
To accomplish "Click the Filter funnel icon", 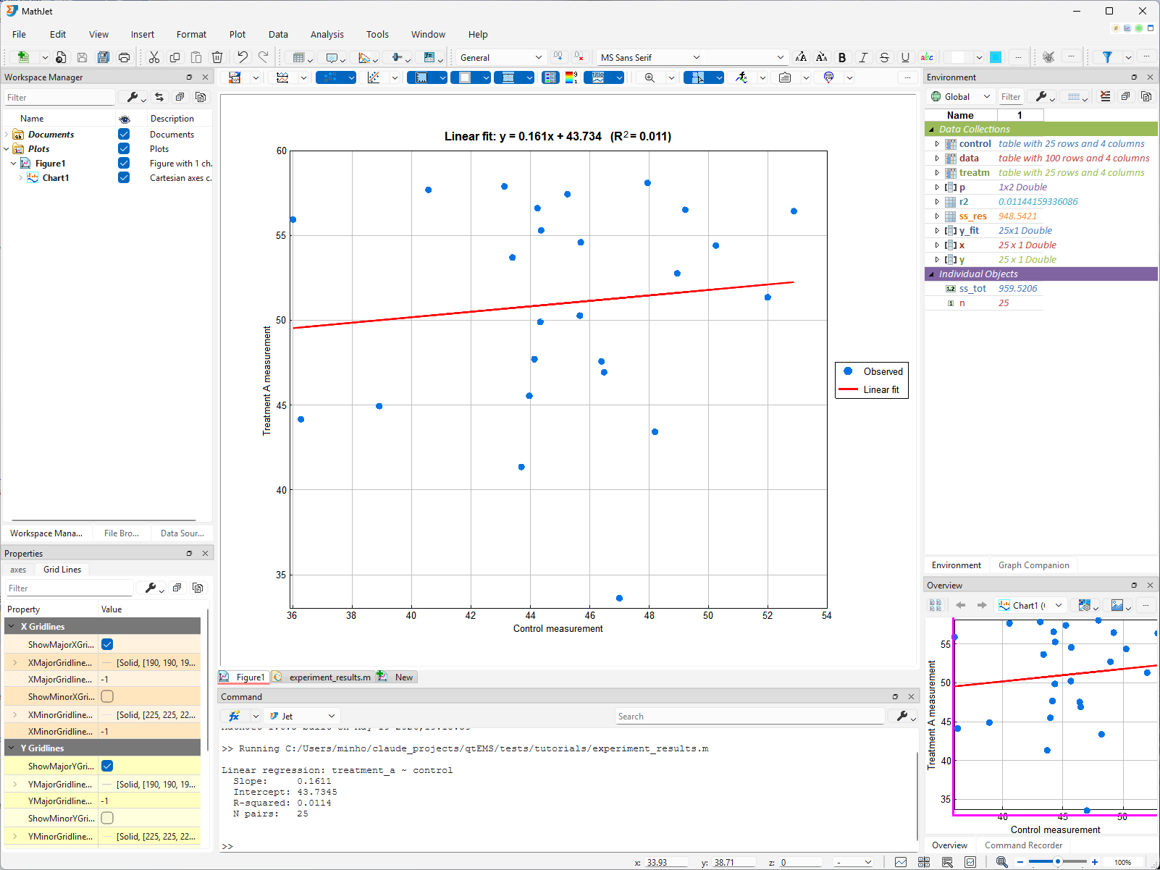I will pyautogui.click(x=1107, y=57).
